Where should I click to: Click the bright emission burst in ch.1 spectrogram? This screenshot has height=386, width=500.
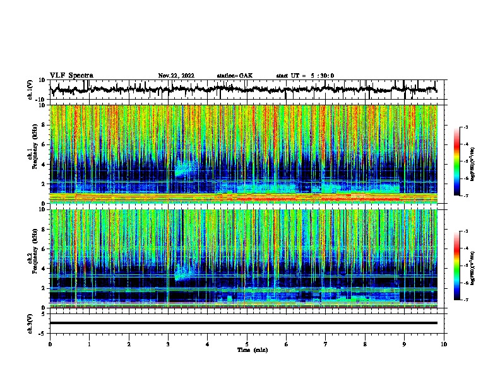[x=185, y=168]
